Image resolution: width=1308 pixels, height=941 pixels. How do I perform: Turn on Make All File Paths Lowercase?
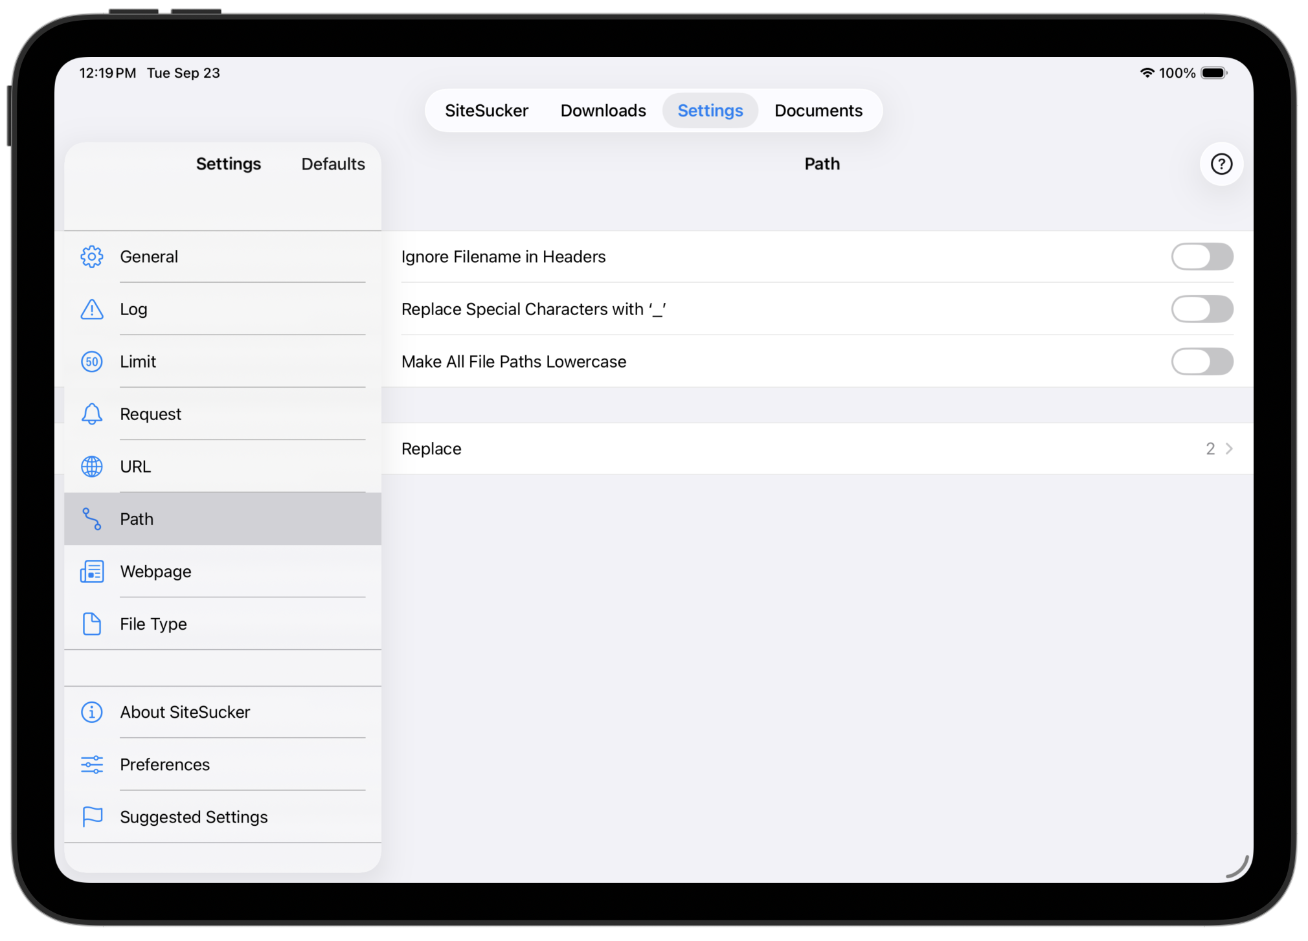tap(1202, 362)
